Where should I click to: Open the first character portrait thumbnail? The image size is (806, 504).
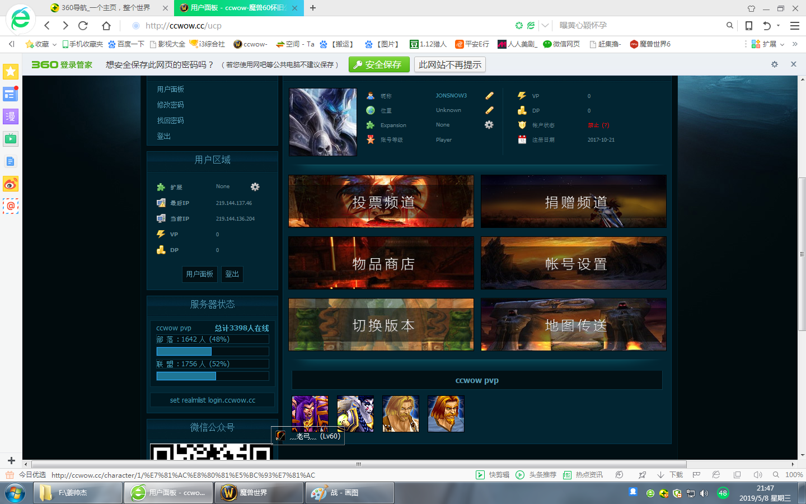(x=310, y=414)
